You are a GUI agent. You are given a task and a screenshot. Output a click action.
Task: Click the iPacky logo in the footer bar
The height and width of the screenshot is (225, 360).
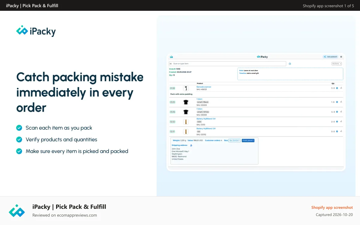(x=17, y=211)
